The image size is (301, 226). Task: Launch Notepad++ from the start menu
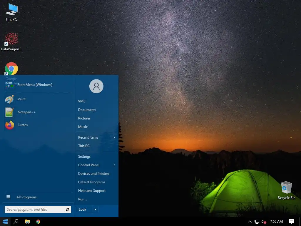tap(38, 112)
